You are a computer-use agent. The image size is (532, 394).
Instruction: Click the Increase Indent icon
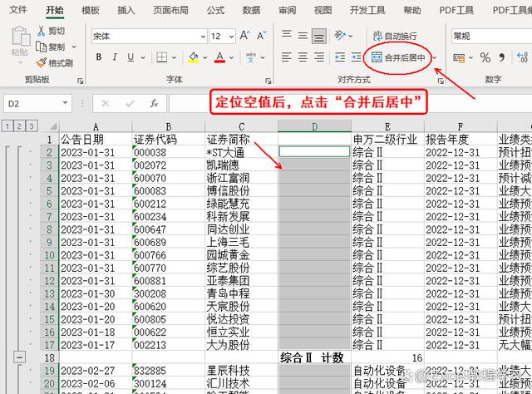[x=356, y=57]
